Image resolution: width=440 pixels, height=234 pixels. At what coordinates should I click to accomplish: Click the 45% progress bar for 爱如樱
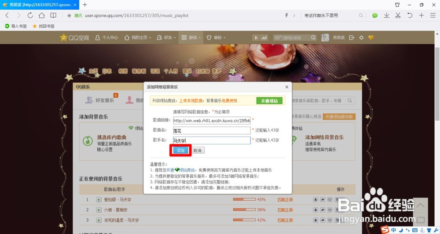click(244, 200)
